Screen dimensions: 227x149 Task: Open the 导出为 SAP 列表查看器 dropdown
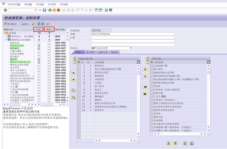click(130, 48)
